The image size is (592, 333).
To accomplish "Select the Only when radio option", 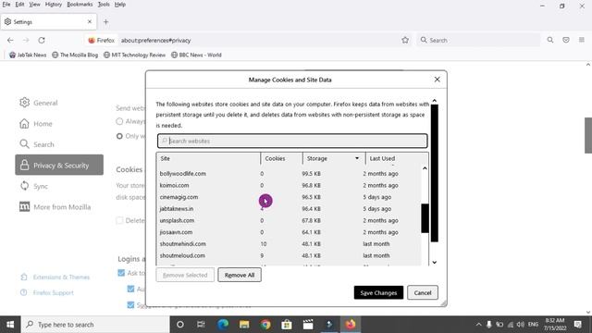I will [x=119, y=136].
